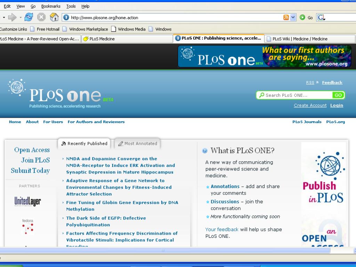This screenshot has height=267, width=356.
Task: Click the Windows Media bookmark page icon
Action: (x=114, y=29)
